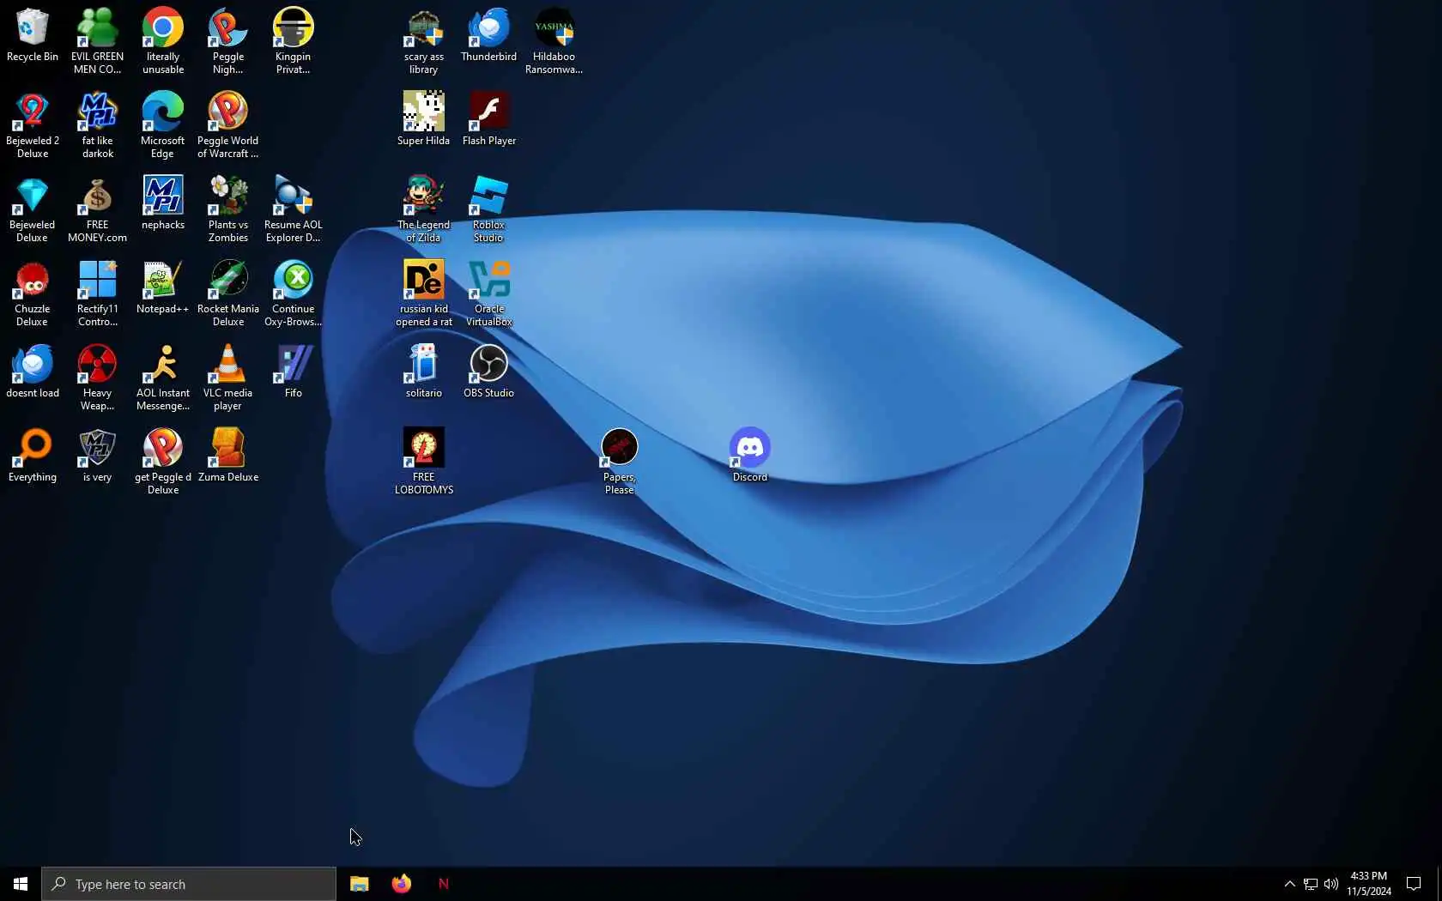Select the Oracle VirtualBox icon
The width and height of the screenshot is (1442, 901).
[488, 293]
